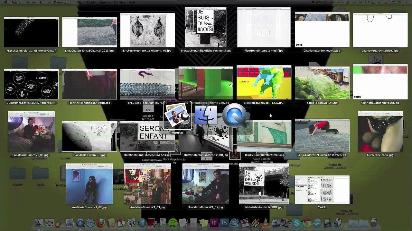Click the Wi-Fi status icon in menu bar
Image resolution: width=412 pixels, height=231 pixels.
[367, 2]
